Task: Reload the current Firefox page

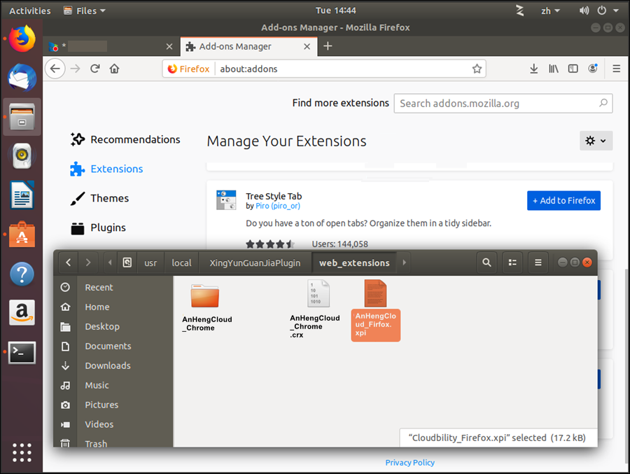Action: 94,69
